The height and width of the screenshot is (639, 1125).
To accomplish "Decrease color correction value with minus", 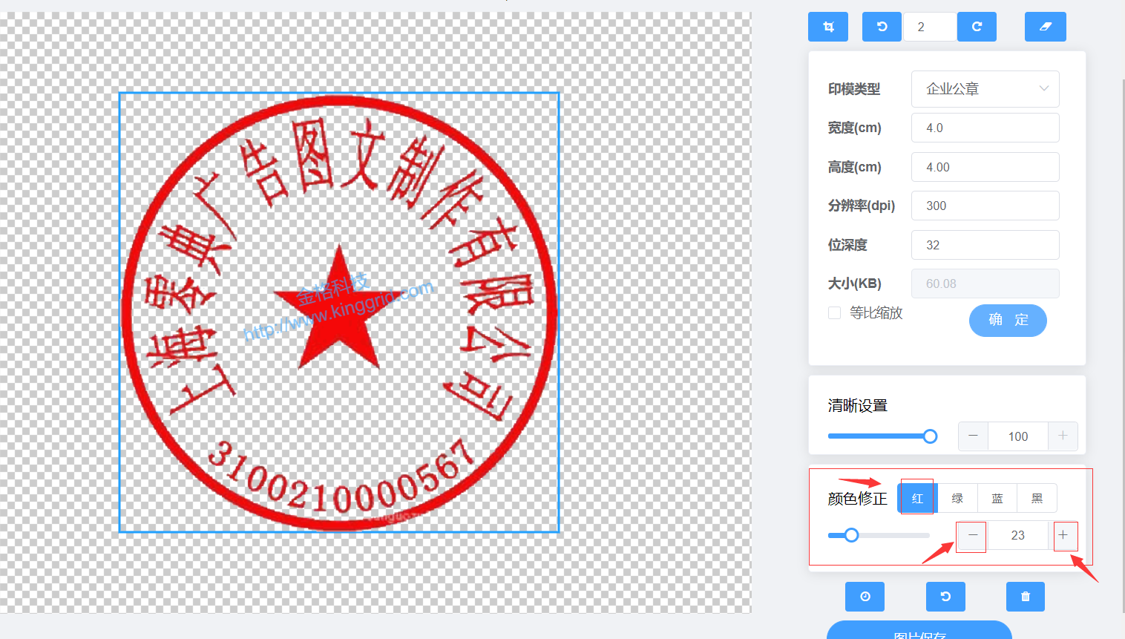I will tap(973, 535).
